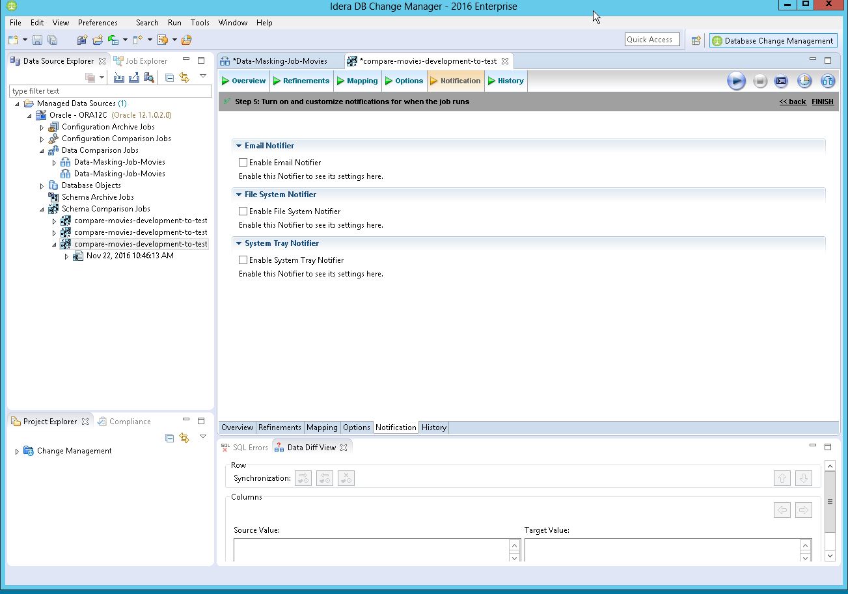This screenshot has height=594, width=848.
Task: Click the checklist hand task icon
Action: (x=163, y=40)
